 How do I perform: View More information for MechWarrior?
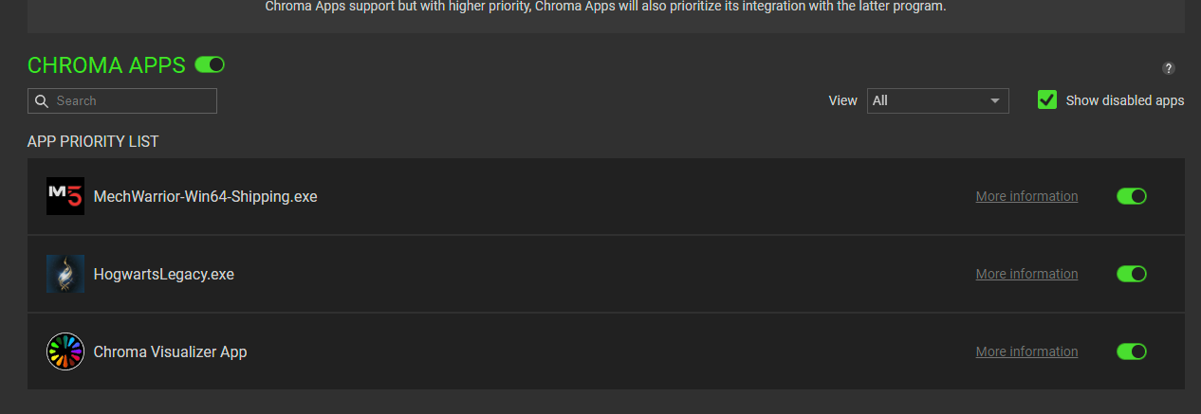point(1026,196)
